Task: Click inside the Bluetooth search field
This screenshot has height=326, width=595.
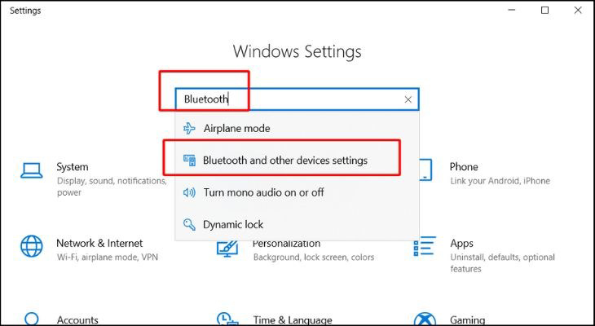Action: click(x=297, y=99)
